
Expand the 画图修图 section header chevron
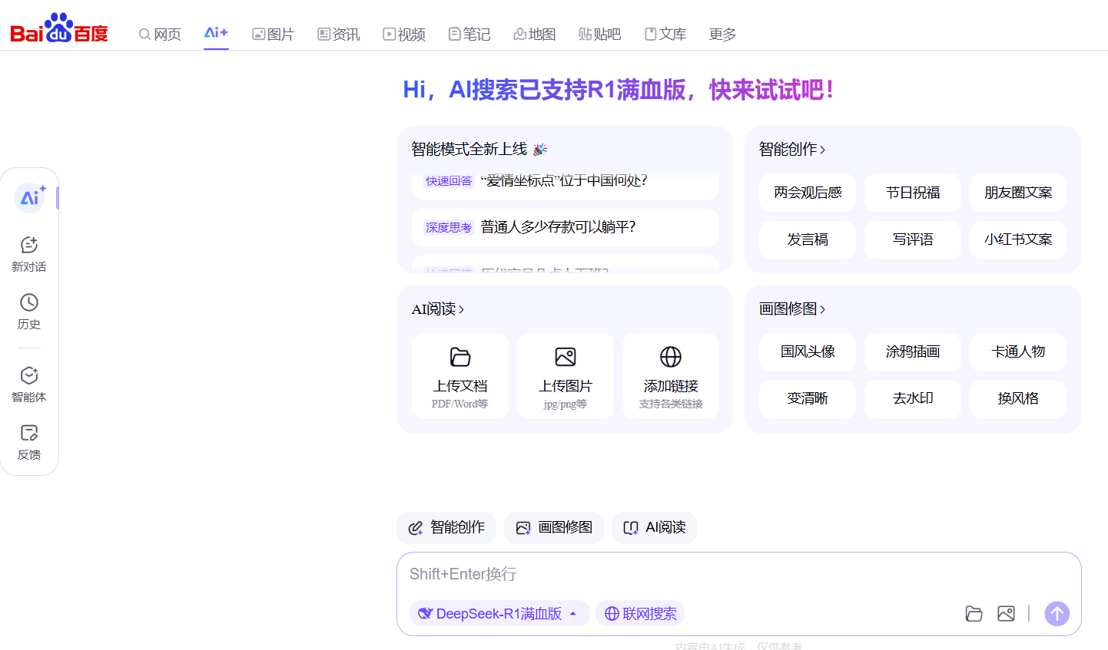coord(823,309)
